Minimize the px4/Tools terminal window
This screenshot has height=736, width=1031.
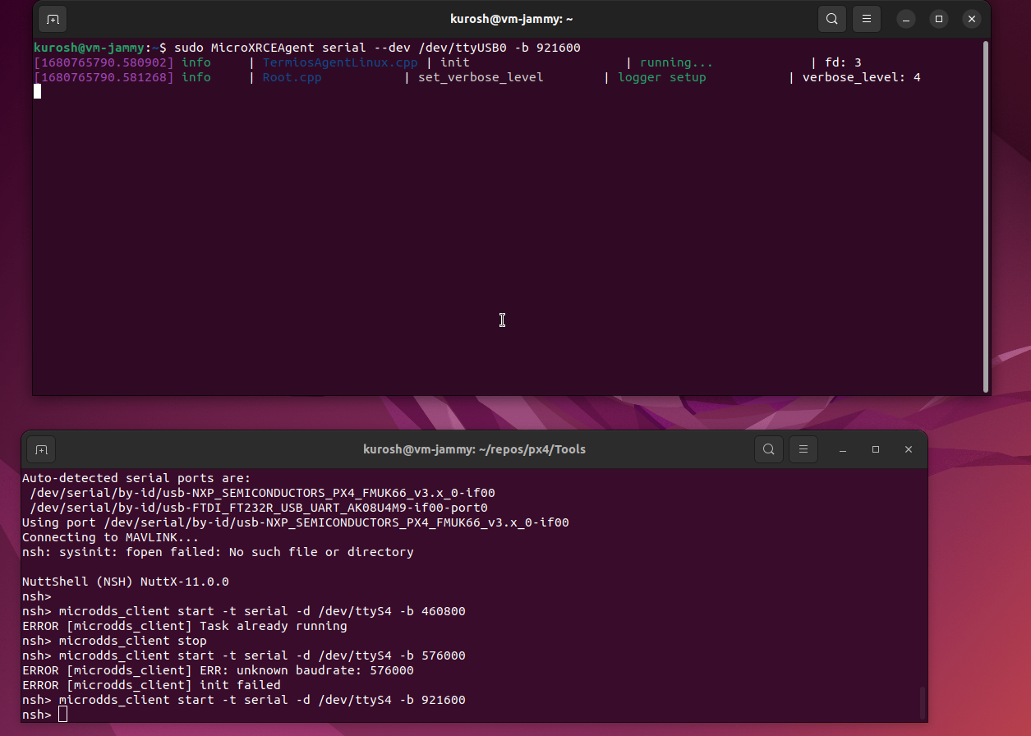[843, 449]
